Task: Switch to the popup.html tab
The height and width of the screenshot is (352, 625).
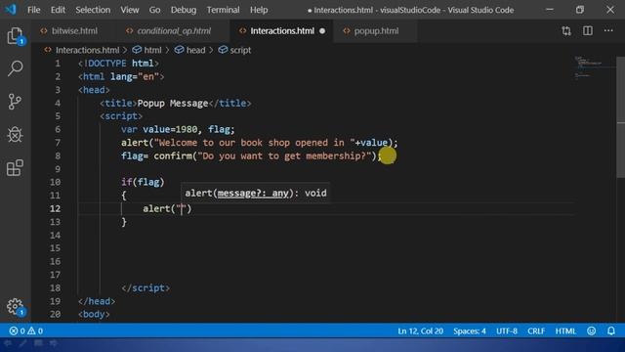Action: tap(376, 30)
